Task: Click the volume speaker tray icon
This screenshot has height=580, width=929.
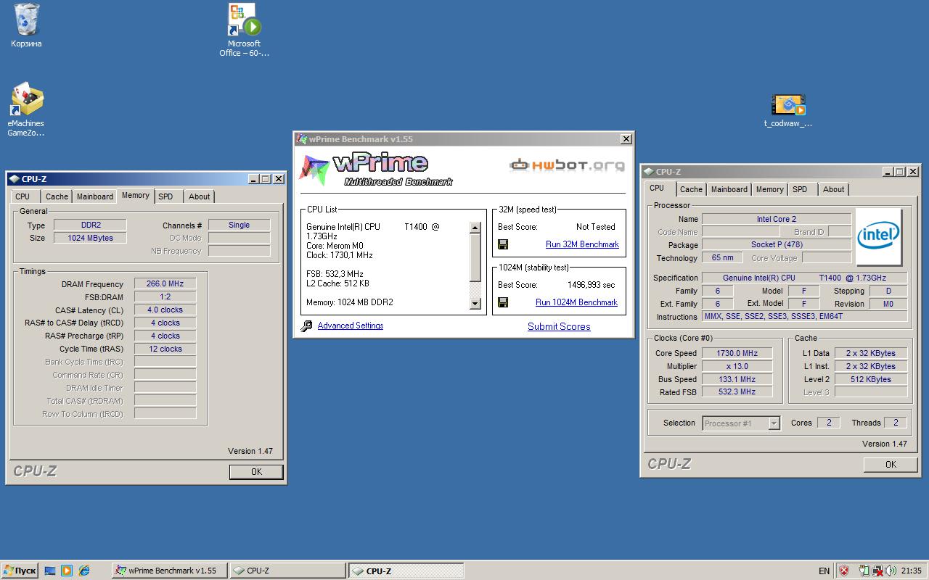Action: tap(890, 571)
